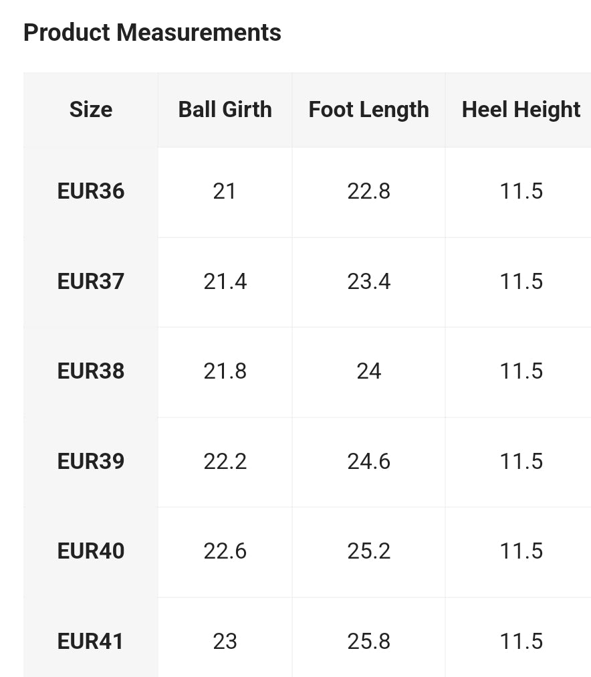
Task: Select the EUR40 size row label
Action: [91, 551]
